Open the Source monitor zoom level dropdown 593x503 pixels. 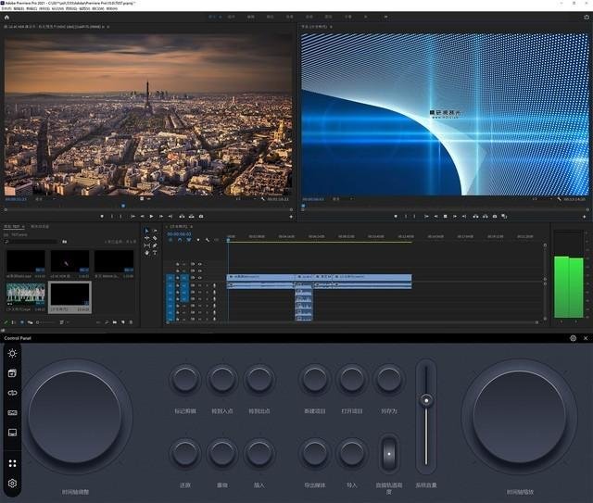41,198
